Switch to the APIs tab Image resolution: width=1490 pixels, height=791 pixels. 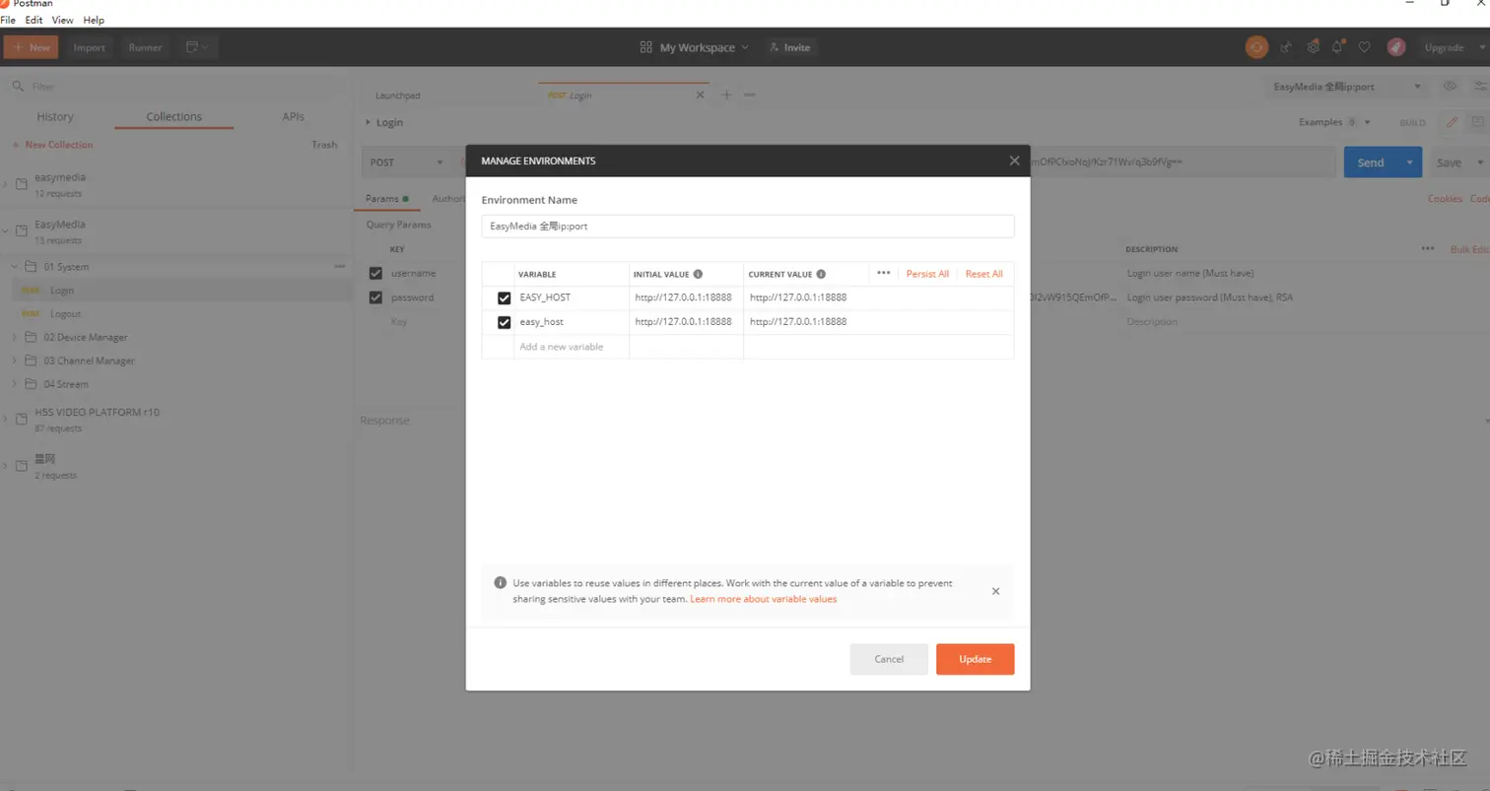[x=293, y=116]
